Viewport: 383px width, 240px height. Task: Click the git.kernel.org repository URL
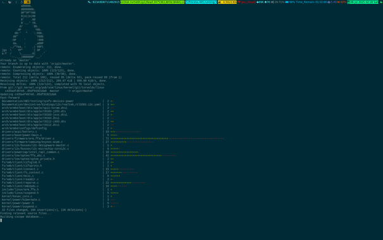56,87
